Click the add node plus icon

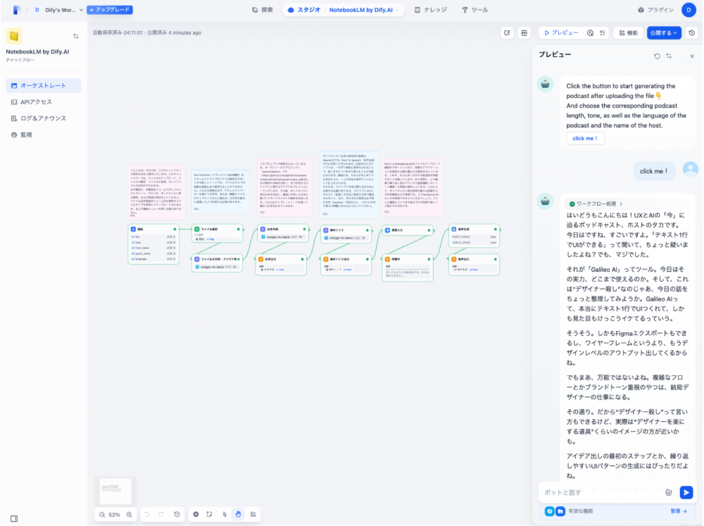[x=196, y=515]
